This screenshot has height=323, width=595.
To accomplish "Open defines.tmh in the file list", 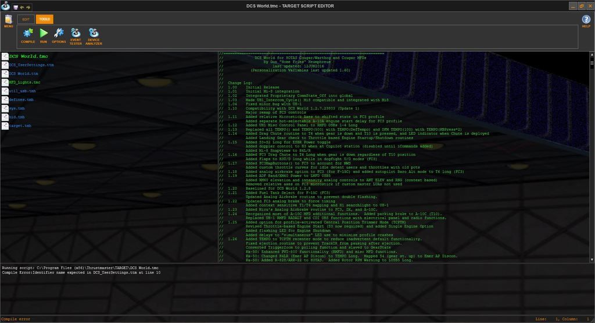I will pyautogui.click(x=21, y=100).
